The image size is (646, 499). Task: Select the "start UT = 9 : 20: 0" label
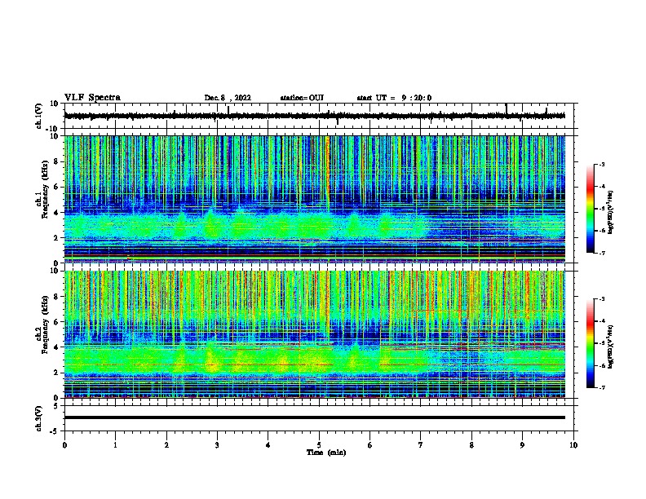tap(394, 98)
